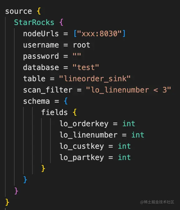The height and width of the screenshot is (210, 180).
Task: Place the cursor on the "StarRocks" block name
Action: (x=34, y=22)
